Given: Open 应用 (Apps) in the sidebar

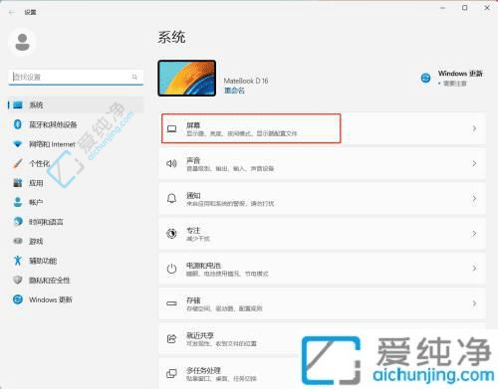Looking at the screenshot, I should click(x=76, y=183).
